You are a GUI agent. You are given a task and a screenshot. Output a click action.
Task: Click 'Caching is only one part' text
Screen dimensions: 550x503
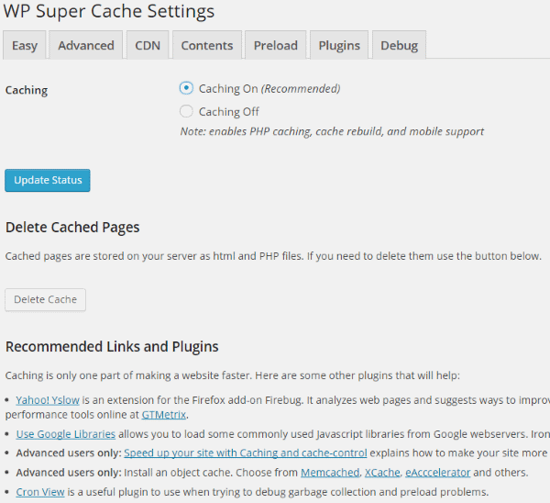pos(232,375)
